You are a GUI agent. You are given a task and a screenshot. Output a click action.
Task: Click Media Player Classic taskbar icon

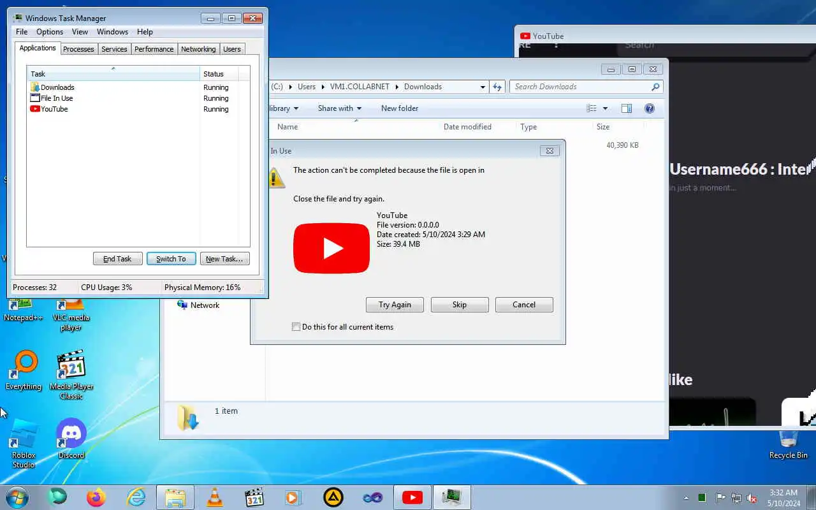click(254, 497)
